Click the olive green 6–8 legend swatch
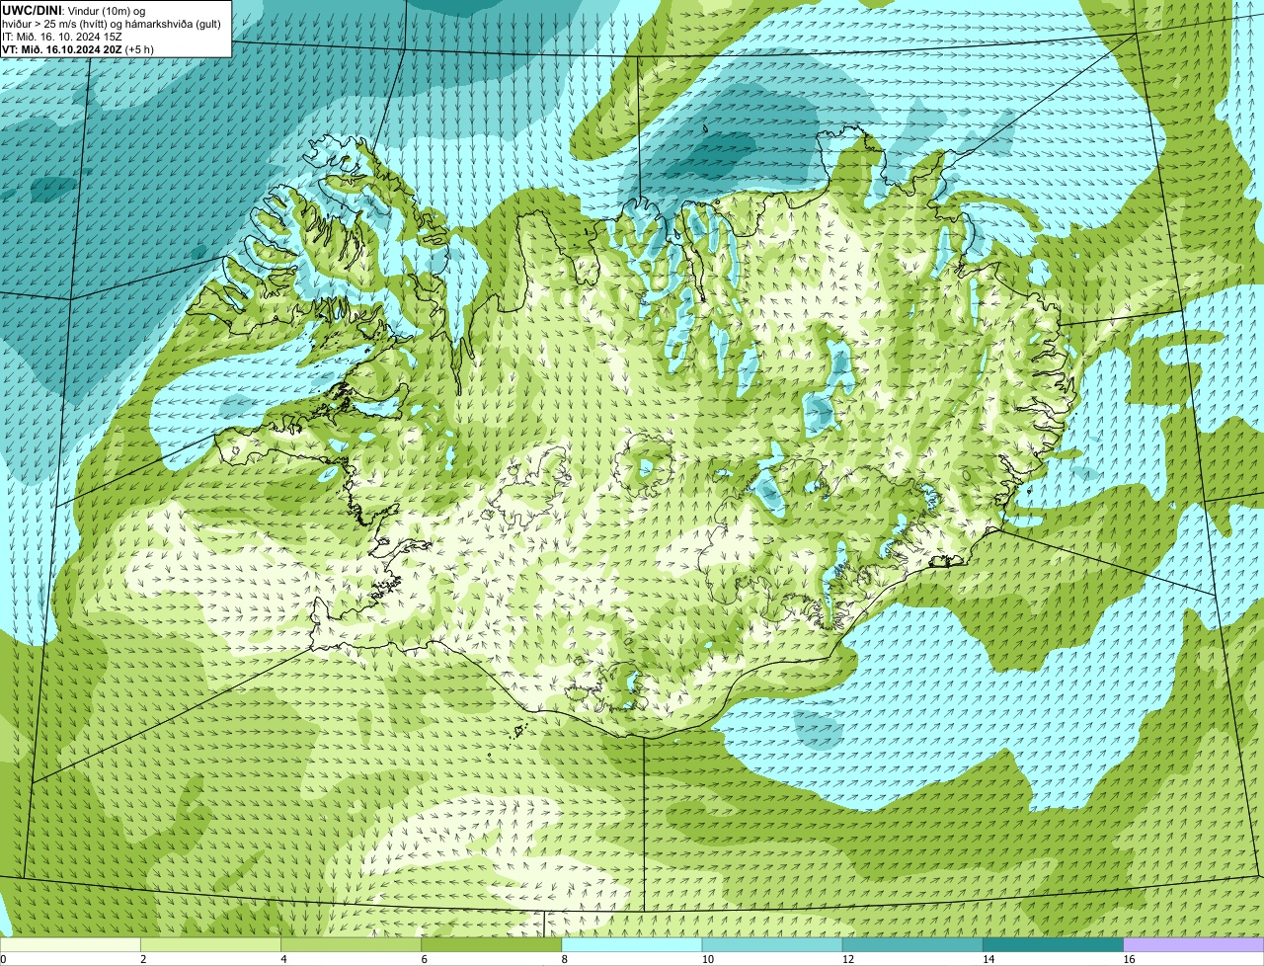The height and width of the screenshot is (966, 1264). coord(492,945)
